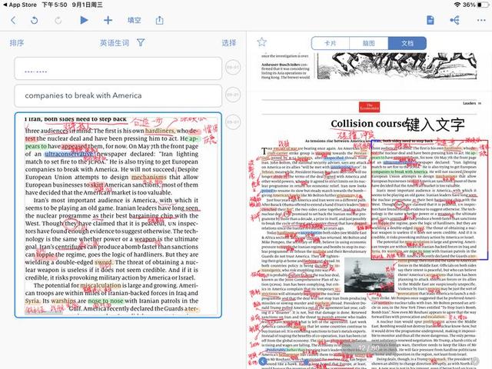Tap the 'nose to nose' green highlight
Image resolution: width=492 pixels, height=369 pixels.
point(105,301)
